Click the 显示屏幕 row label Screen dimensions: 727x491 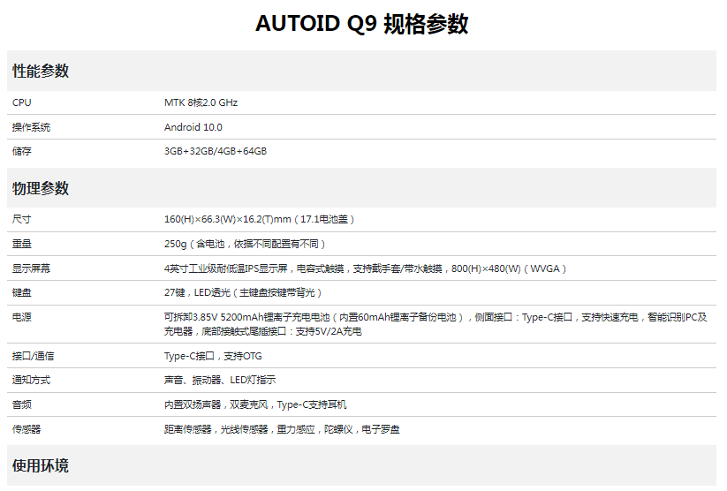point(31,268)
